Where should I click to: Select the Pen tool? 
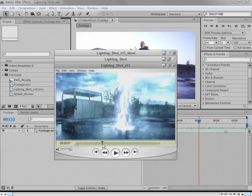tap(53, 14)
